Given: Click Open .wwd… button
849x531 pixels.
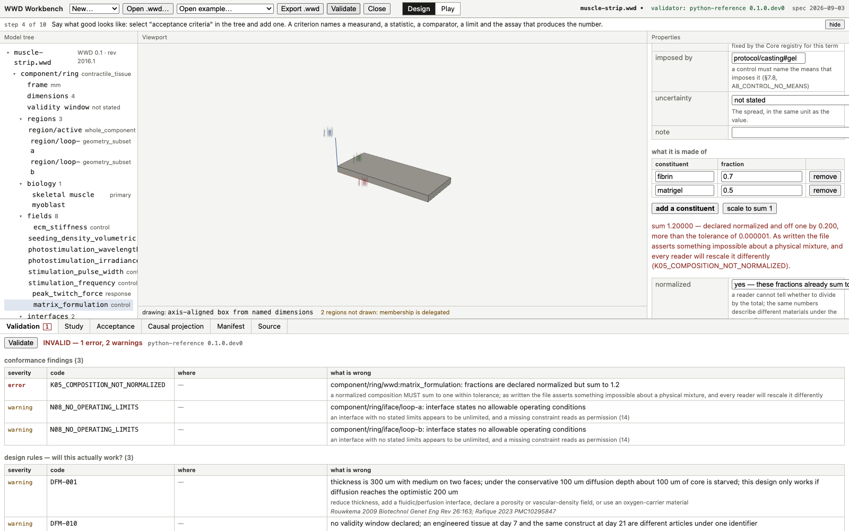Looking at the screenshot, I should click(148, 8).
